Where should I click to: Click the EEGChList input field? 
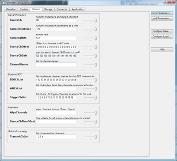[x=56, y=80]
